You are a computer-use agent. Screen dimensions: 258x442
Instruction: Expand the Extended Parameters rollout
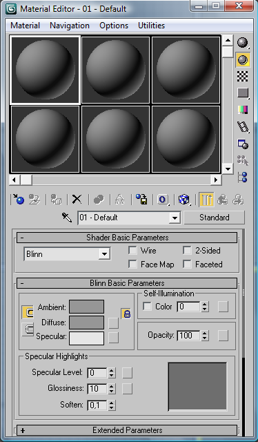127,430
